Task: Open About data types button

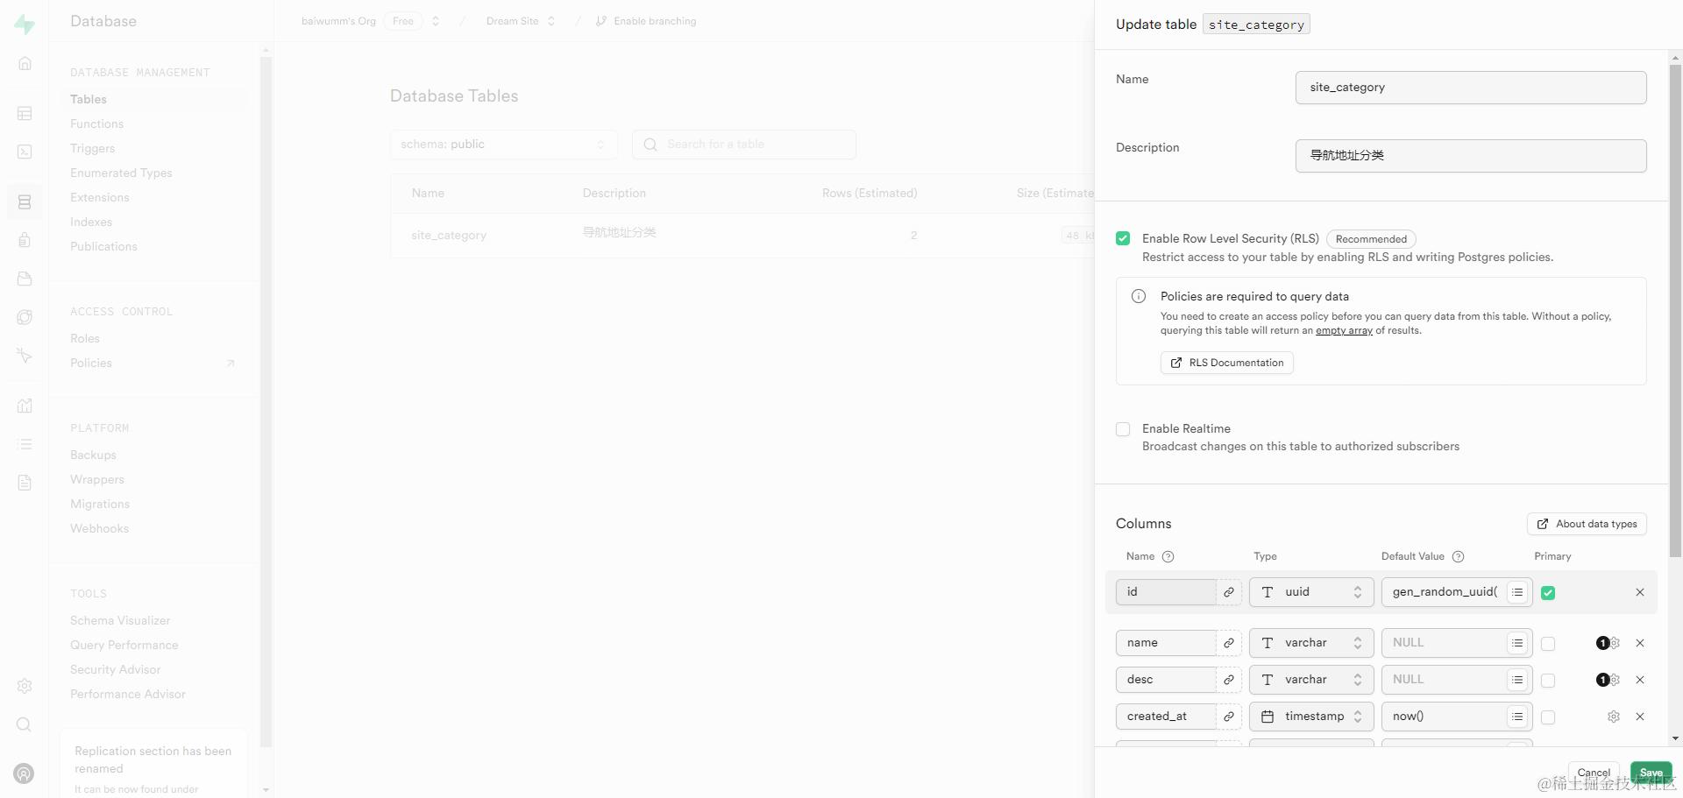Action: [1587, 524]
